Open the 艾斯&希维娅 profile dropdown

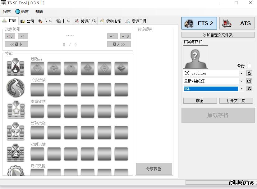click(241, 81)
